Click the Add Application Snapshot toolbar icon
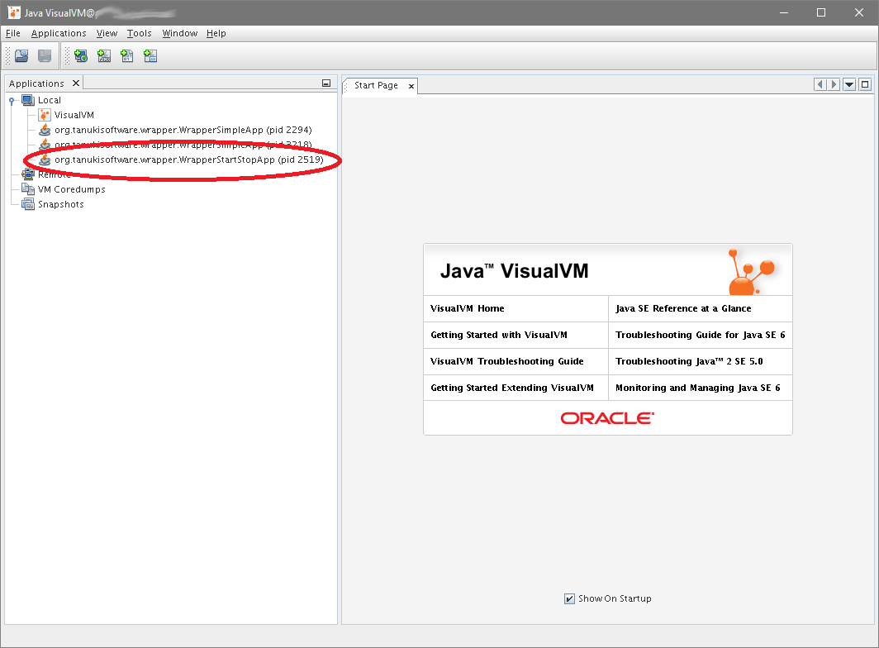The width and height of the screenshot is (879, 648). tap(150, 56)
